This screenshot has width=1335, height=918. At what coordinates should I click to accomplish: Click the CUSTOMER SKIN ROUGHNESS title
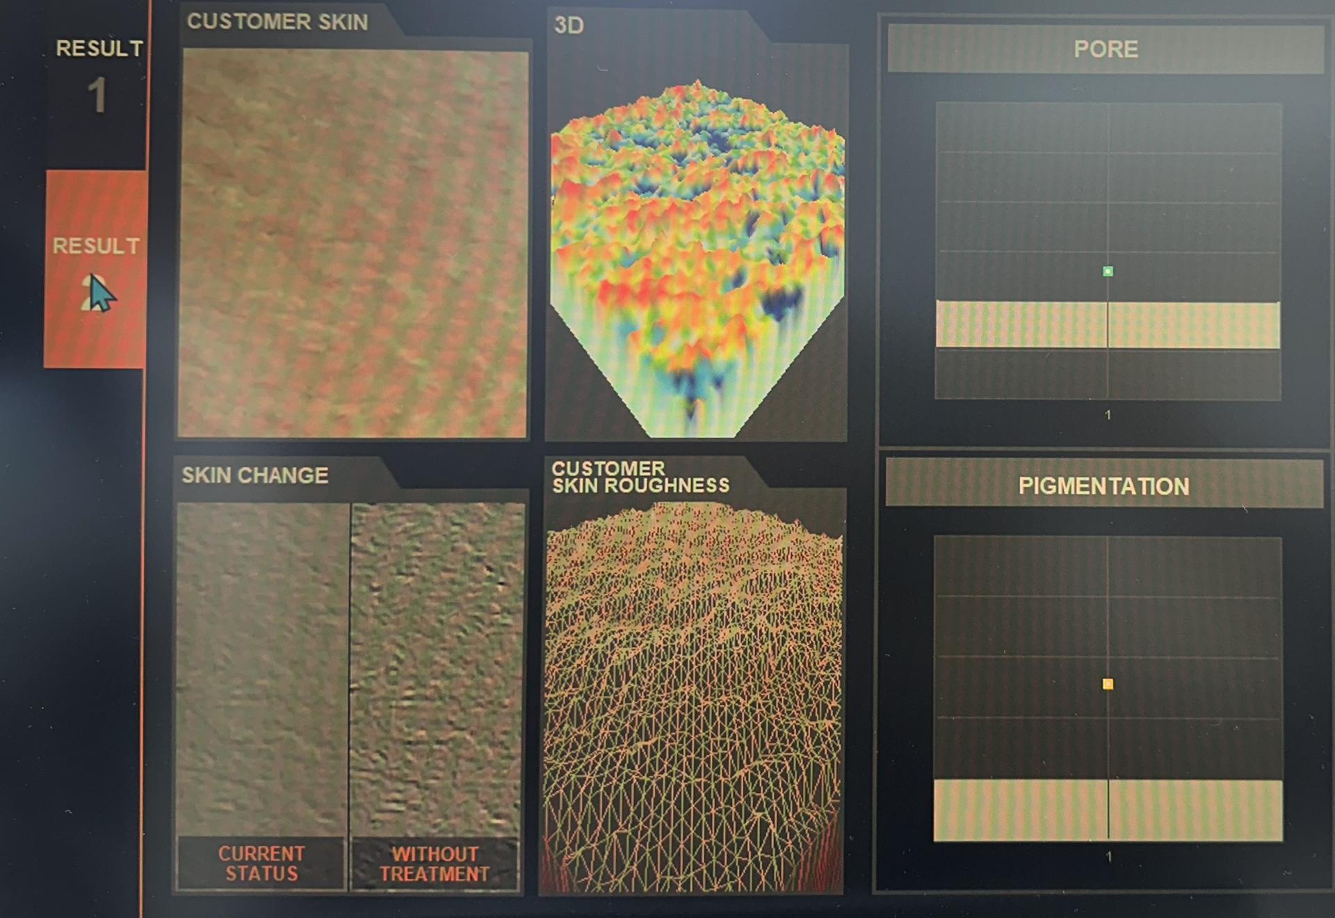pyautogui.click(x=640, y=477)
